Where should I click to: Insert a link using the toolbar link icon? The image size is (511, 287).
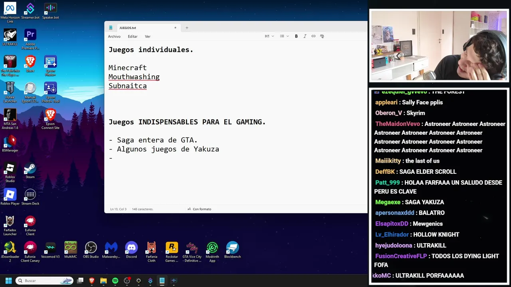313,36
